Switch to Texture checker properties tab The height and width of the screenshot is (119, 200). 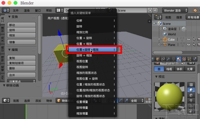(184, 59)
